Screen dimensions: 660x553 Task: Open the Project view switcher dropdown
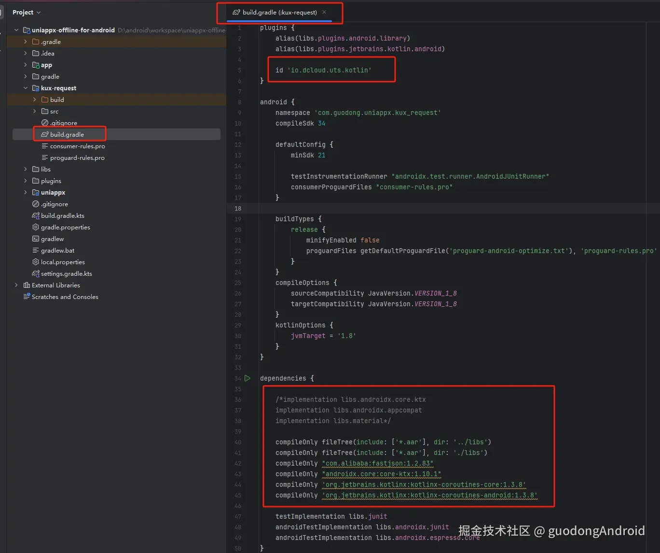tap(38, 12)
